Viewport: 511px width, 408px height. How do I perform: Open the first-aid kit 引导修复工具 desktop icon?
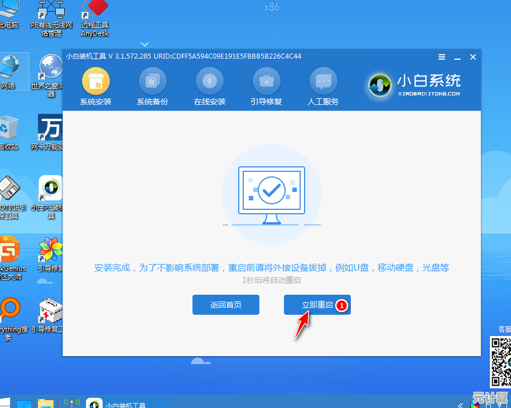[51, 311]
